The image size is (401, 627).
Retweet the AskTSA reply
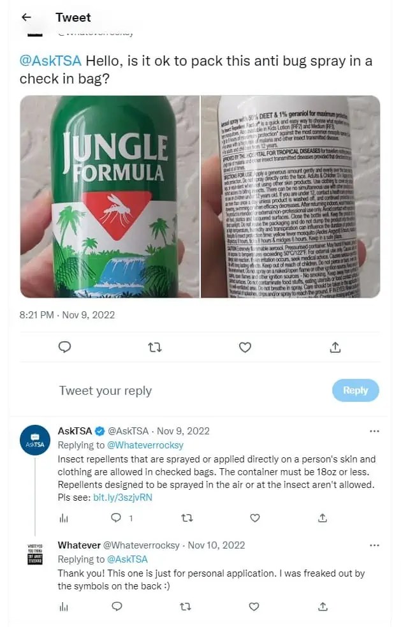click(x=187, y=518)
